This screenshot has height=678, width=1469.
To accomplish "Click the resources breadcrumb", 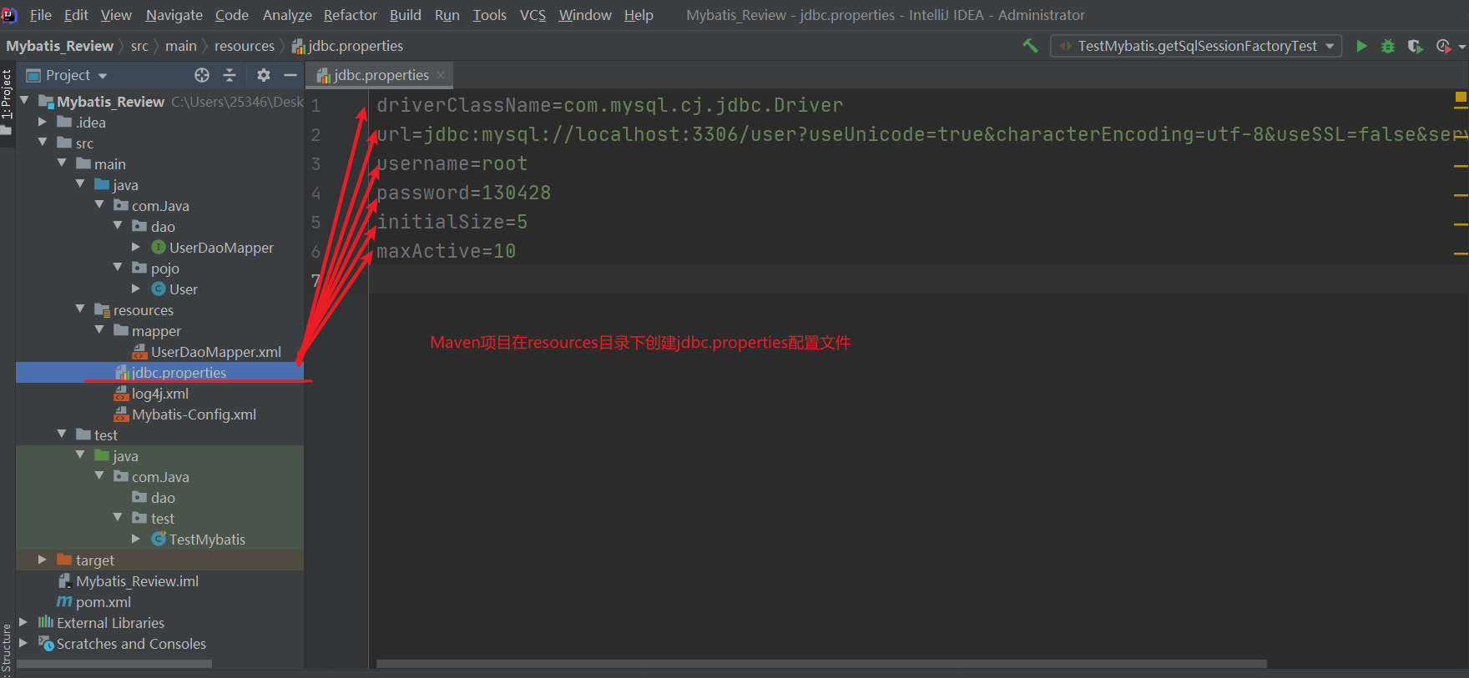I will pos(244,46).
